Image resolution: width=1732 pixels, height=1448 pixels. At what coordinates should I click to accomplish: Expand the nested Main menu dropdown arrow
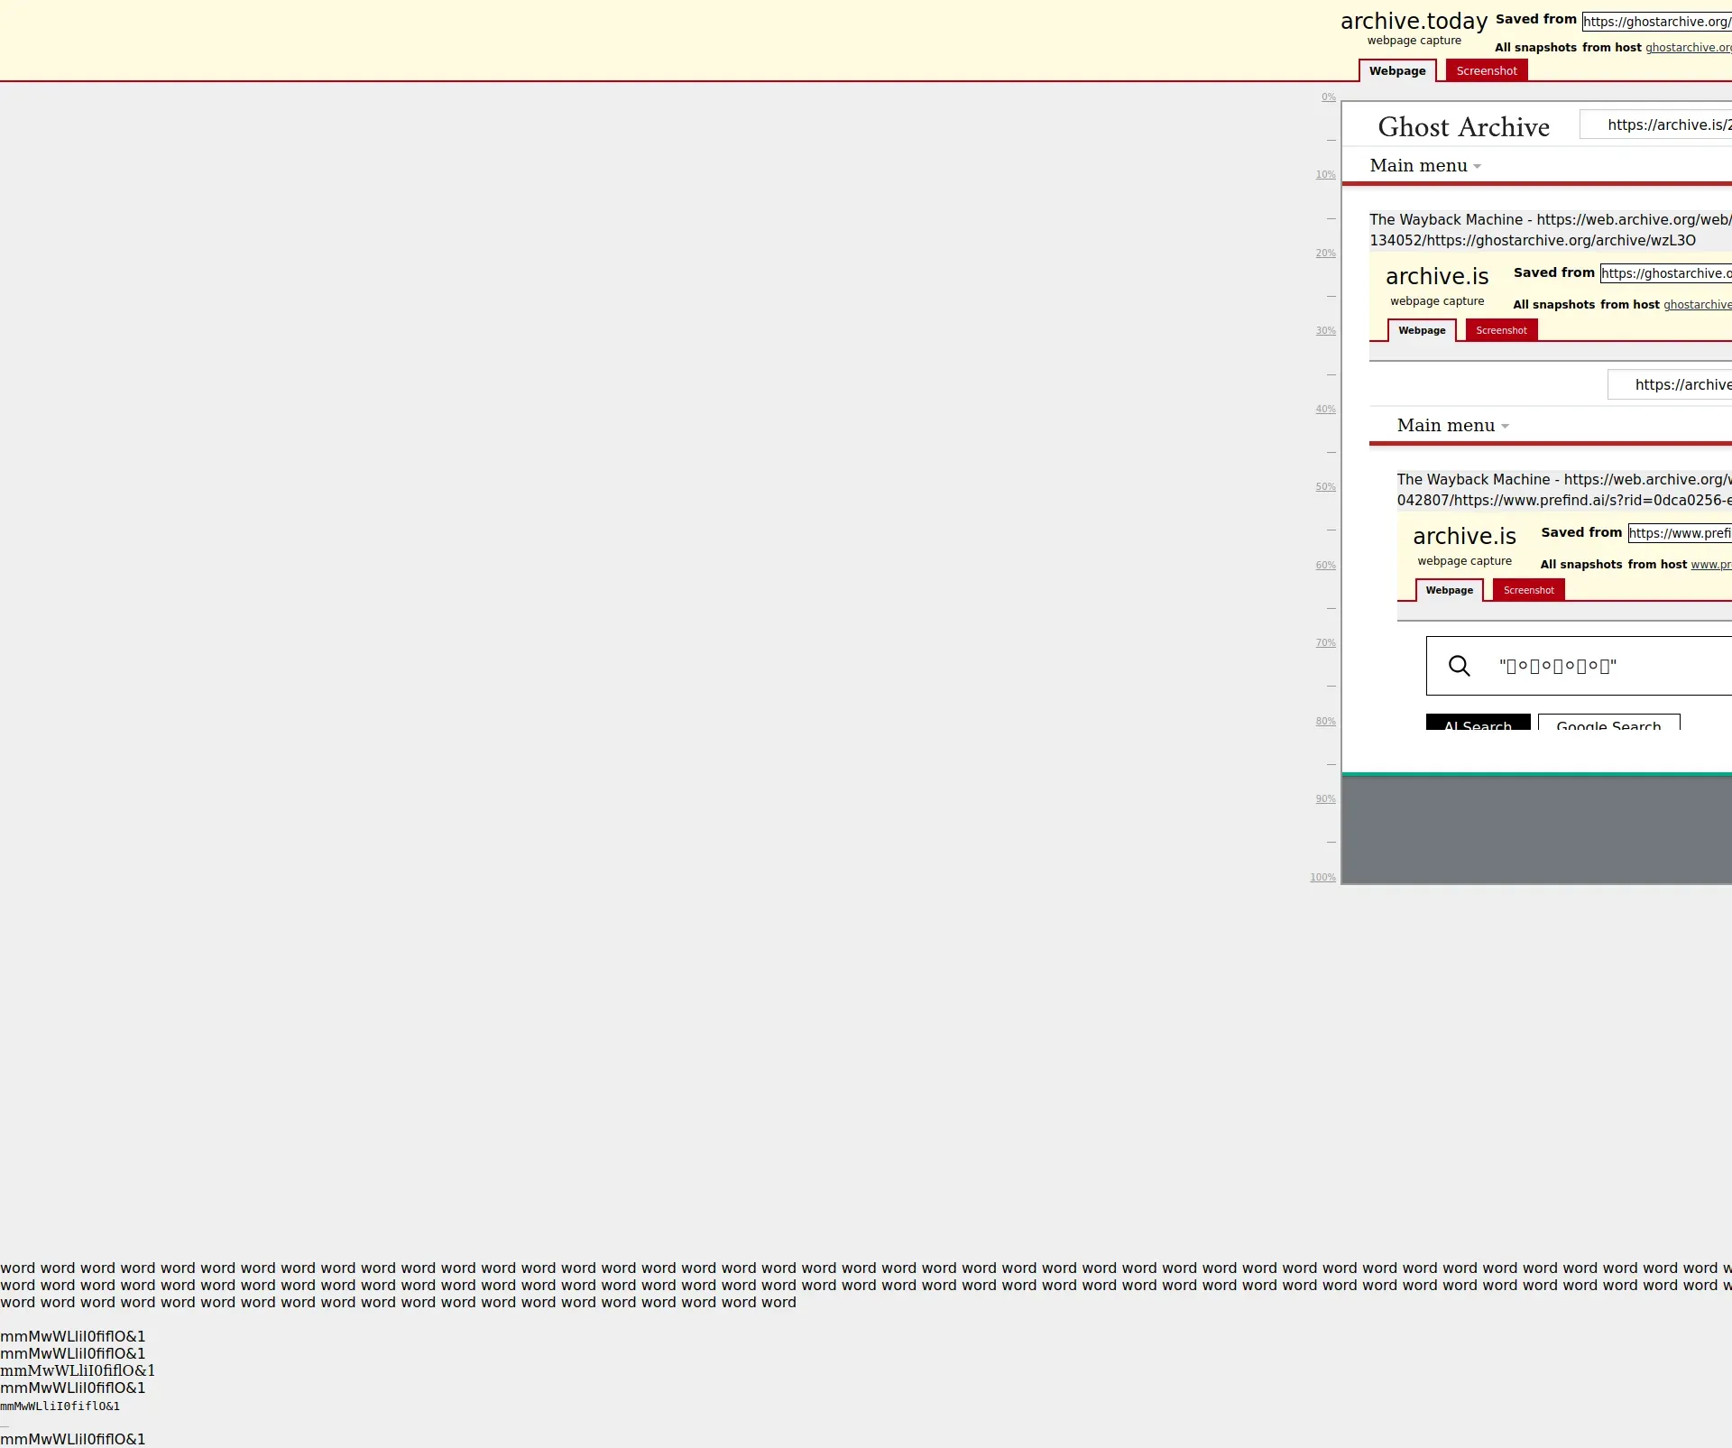1505,426
